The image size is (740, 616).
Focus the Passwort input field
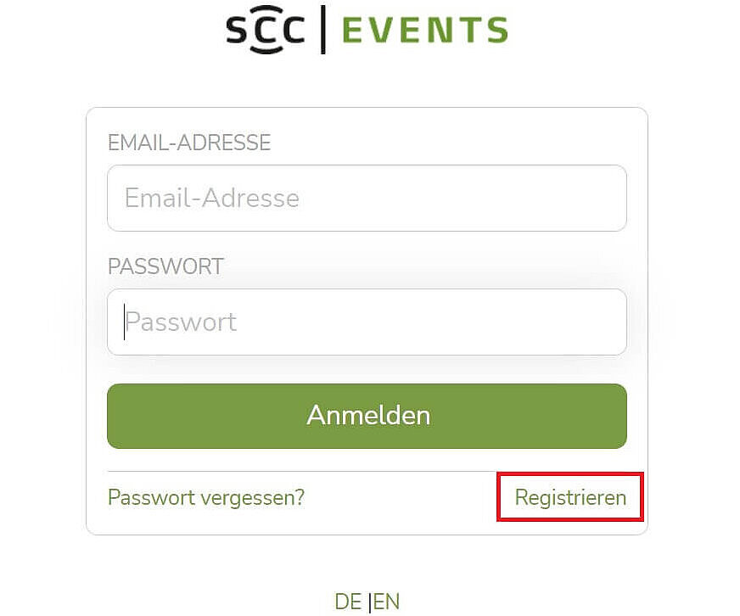pyautogui.click(x=367, y=322)
